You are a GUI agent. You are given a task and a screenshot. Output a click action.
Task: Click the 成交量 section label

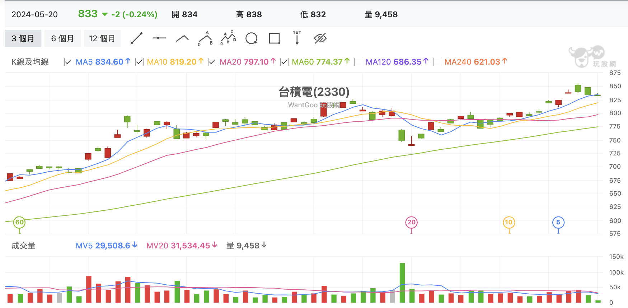pyautogui.click(x=23, y=246)
